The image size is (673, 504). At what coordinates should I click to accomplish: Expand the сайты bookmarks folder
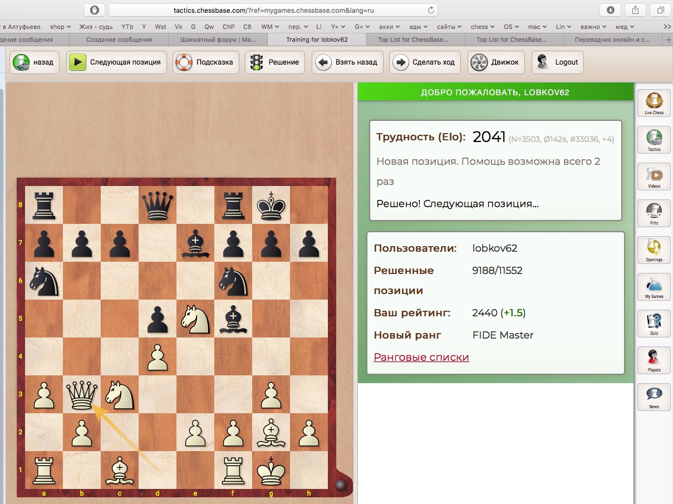click(x=449, y=27)
